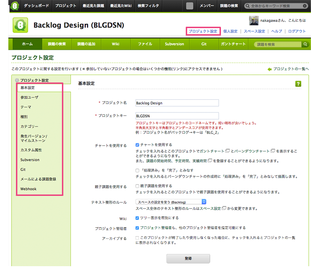This screenshot has width=311, height=269.
Task: Select 発生バージョン/マイルストーン in sidebar
Action: pos(34,138)
